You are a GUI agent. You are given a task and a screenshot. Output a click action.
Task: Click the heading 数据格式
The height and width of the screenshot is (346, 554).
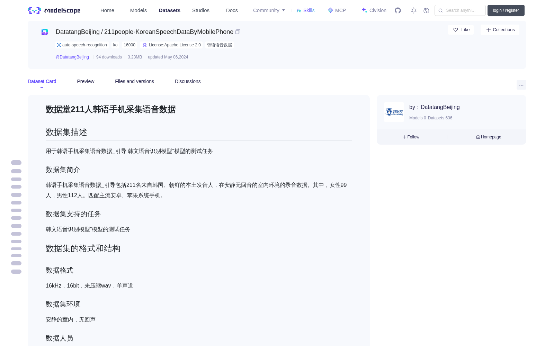point(60,270)
